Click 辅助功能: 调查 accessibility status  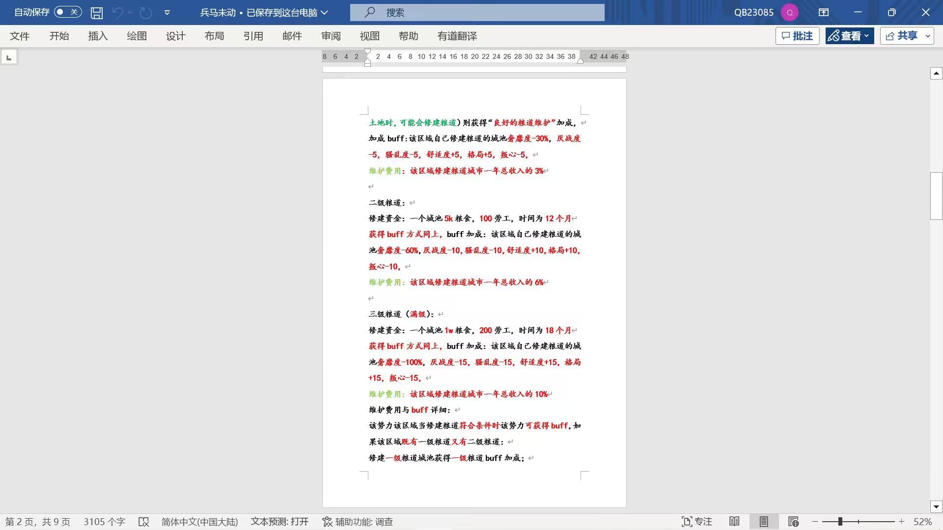(x=358, y=522)
